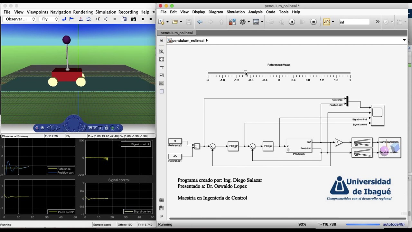Open Viewpoints menu in viewer
Viewport: 412px width, 232px height.
(x=37, y=12)
